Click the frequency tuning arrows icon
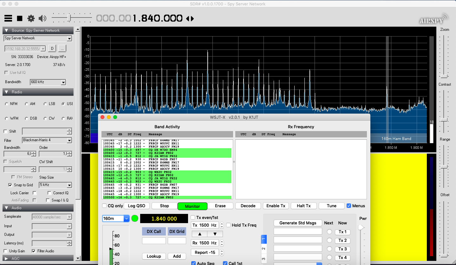 [x=190, y=19]
